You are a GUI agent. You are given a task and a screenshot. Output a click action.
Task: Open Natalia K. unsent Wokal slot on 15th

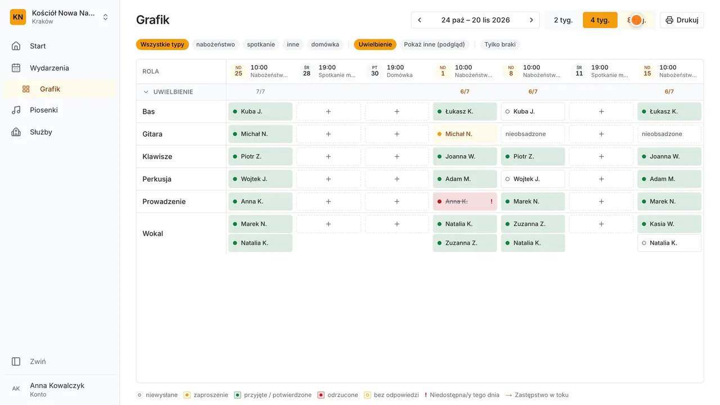[x=669, y=243]
